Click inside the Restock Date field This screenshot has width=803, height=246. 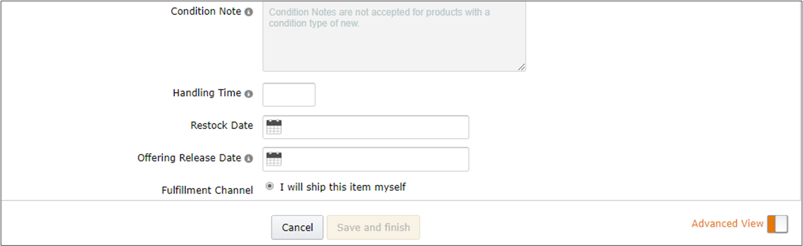(x=375, y=127)
